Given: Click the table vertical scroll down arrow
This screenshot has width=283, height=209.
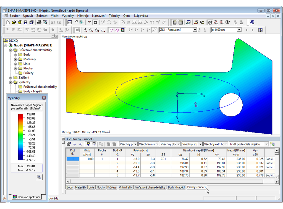Looking at the screenshot, I should pyautogui.click(x=277, y=177).
